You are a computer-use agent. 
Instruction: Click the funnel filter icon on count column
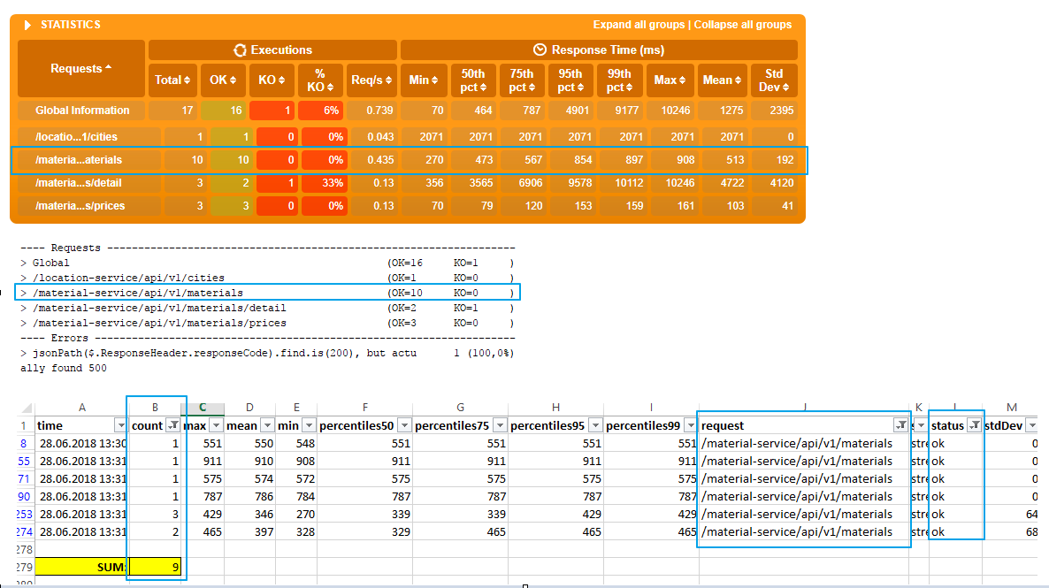tap(172, 425)
